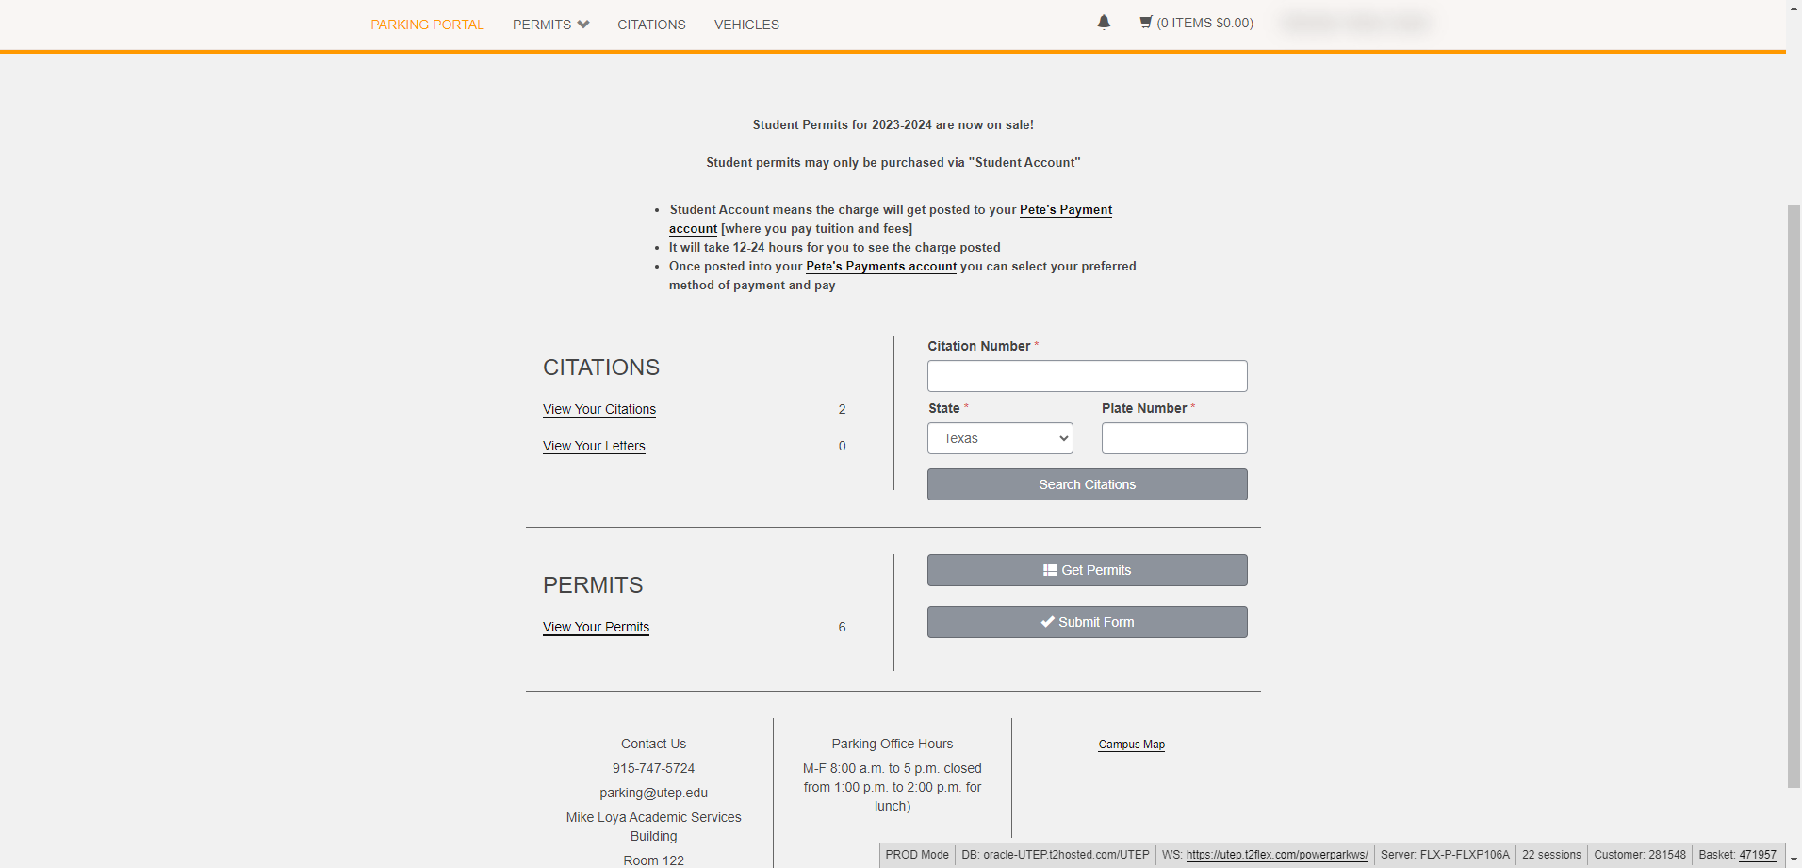Click the checkmark icon in Submit Form
The image size is (1802, 868).
pyautogui.click(x=1047, y=622)
